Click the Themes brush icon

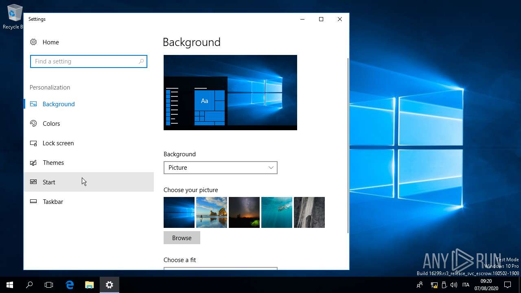point(33,162)
